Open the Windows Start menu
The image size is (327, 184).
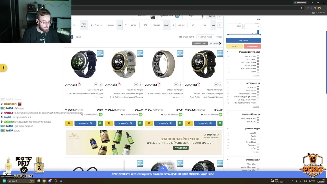click(x=4, y=181)
